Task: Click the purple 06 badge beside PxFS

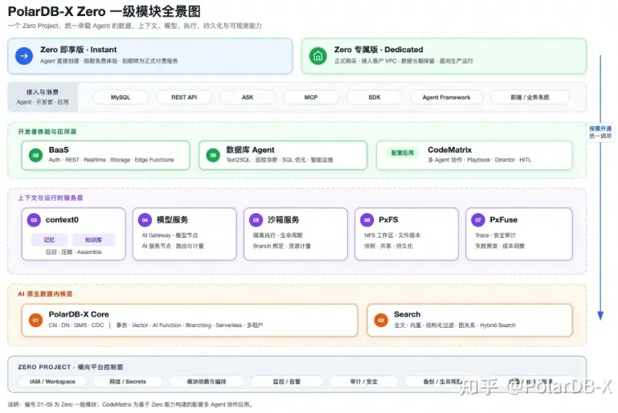Action: click(367, 220)
